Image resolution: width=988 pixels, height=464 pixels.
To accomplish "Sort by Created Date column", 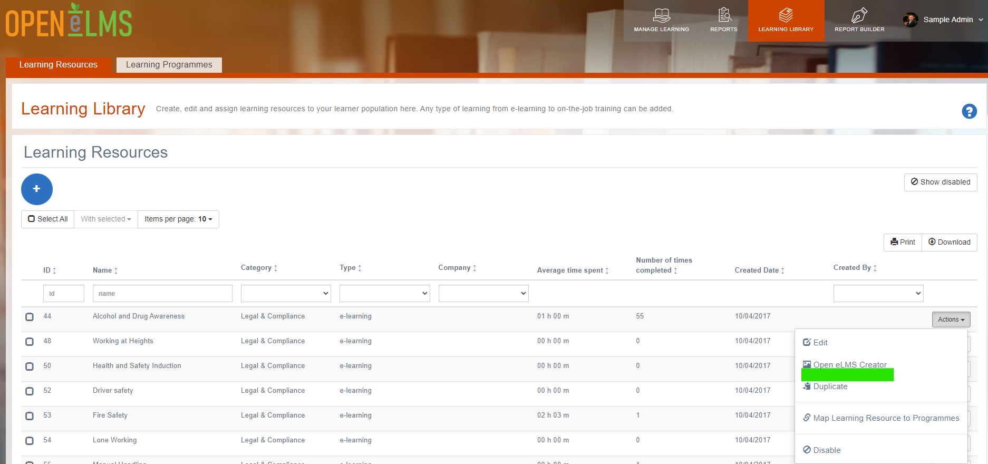I will (x=760, y=270).
